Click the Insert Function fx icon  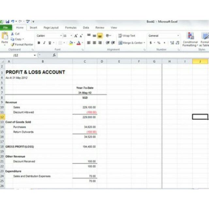click(x=54, y=55)
